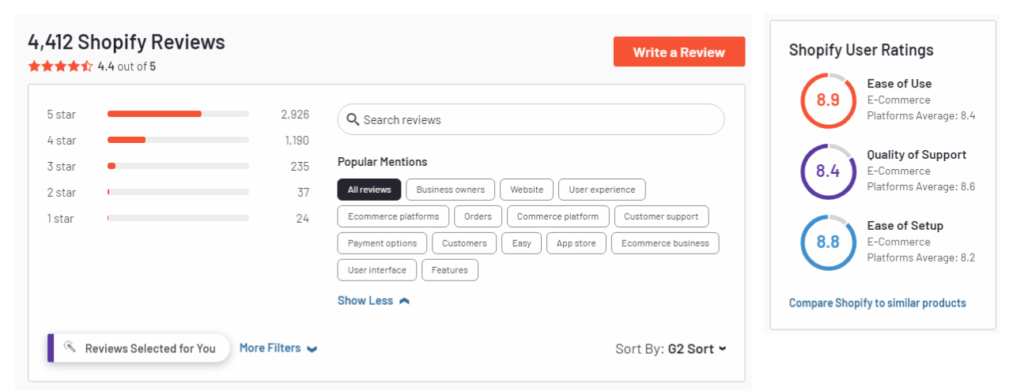Click the Ease of Setup 8.8 circle

point(828,242)
